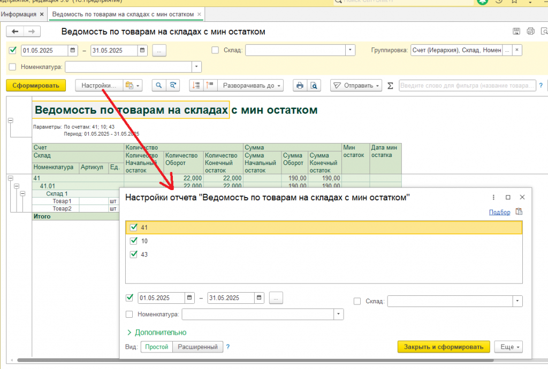Collapse the 41.01 subgroup in report
Screen dimensions: 548x369
point(17,186)
